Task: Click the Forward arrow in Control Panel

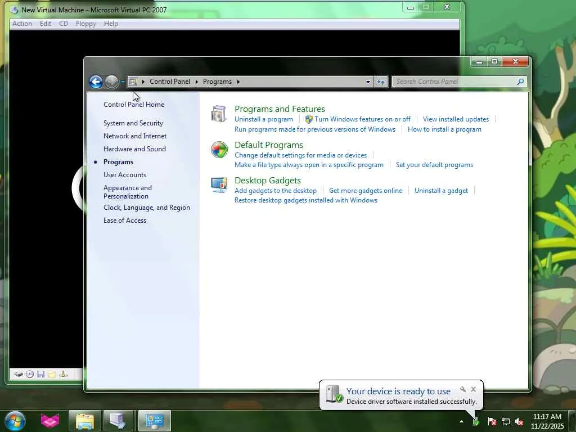Action: tap(112, 82)
